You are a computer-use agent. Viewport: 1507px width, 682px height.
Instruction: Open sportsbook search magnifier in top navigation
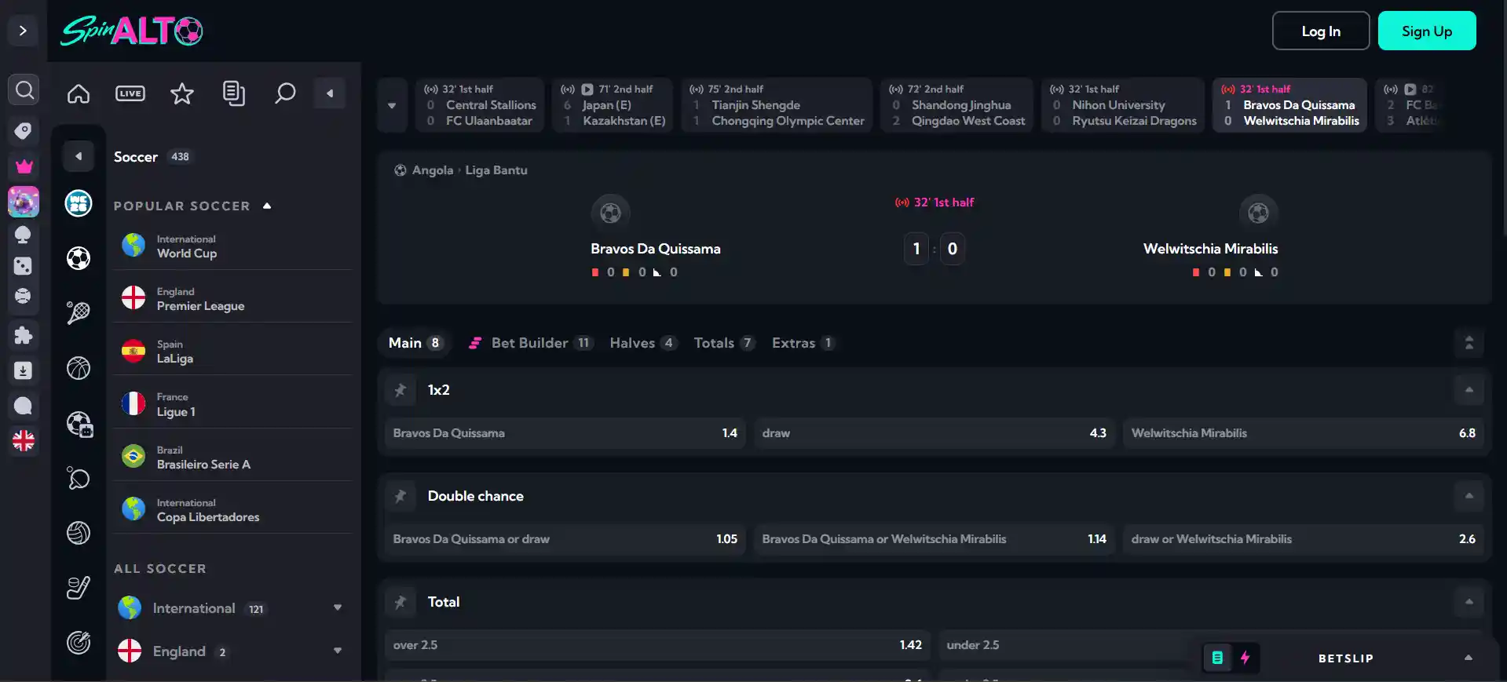coord(285,93)
